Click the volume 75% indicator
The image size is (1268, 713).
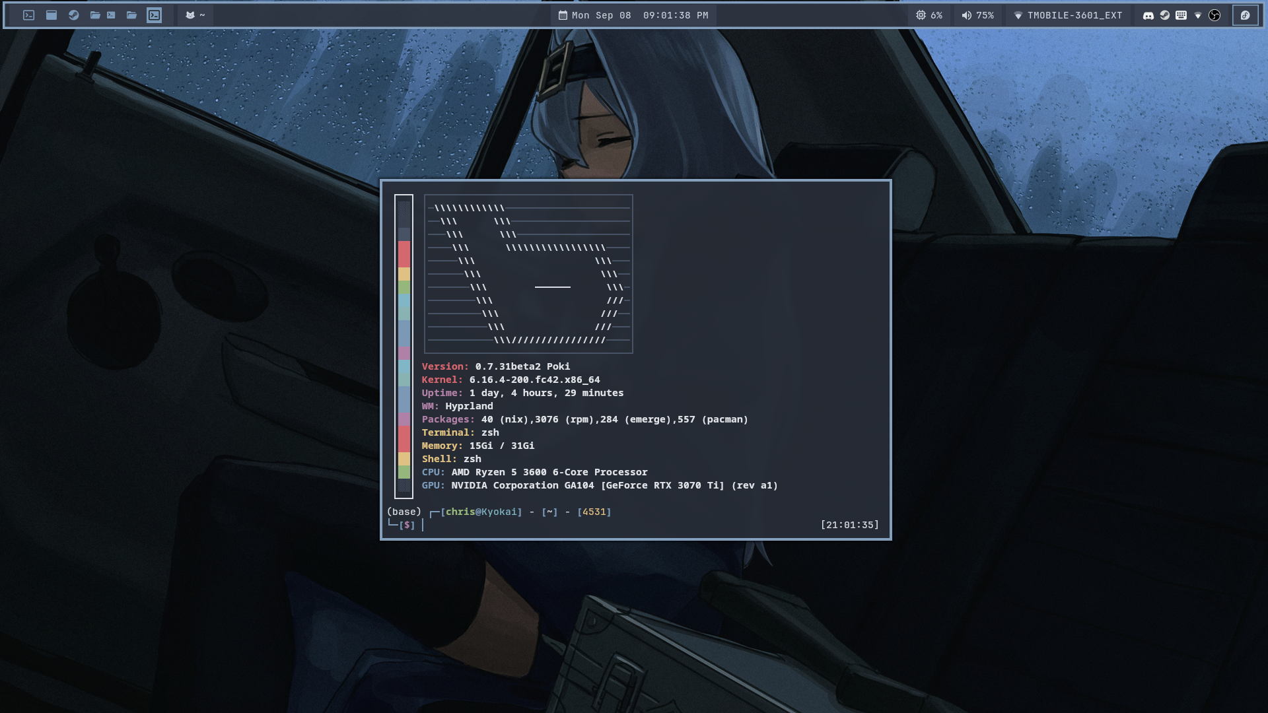(x=977, y=15)
